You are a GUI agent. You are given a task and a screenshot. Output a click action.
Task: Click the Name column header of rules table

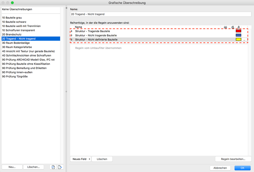click(x=79, y=27)
